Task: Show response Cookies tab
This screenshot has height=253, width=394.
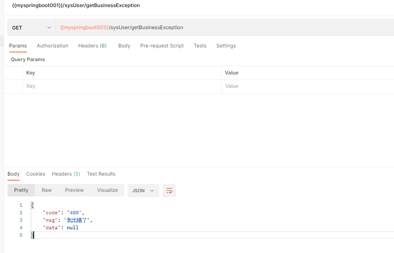Action: point(36,174)
